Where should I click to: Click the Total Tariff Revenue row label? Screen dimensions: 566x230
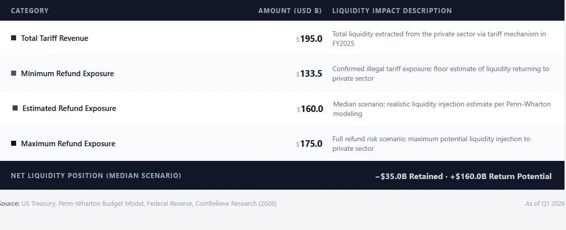click(x=54, y=38)
